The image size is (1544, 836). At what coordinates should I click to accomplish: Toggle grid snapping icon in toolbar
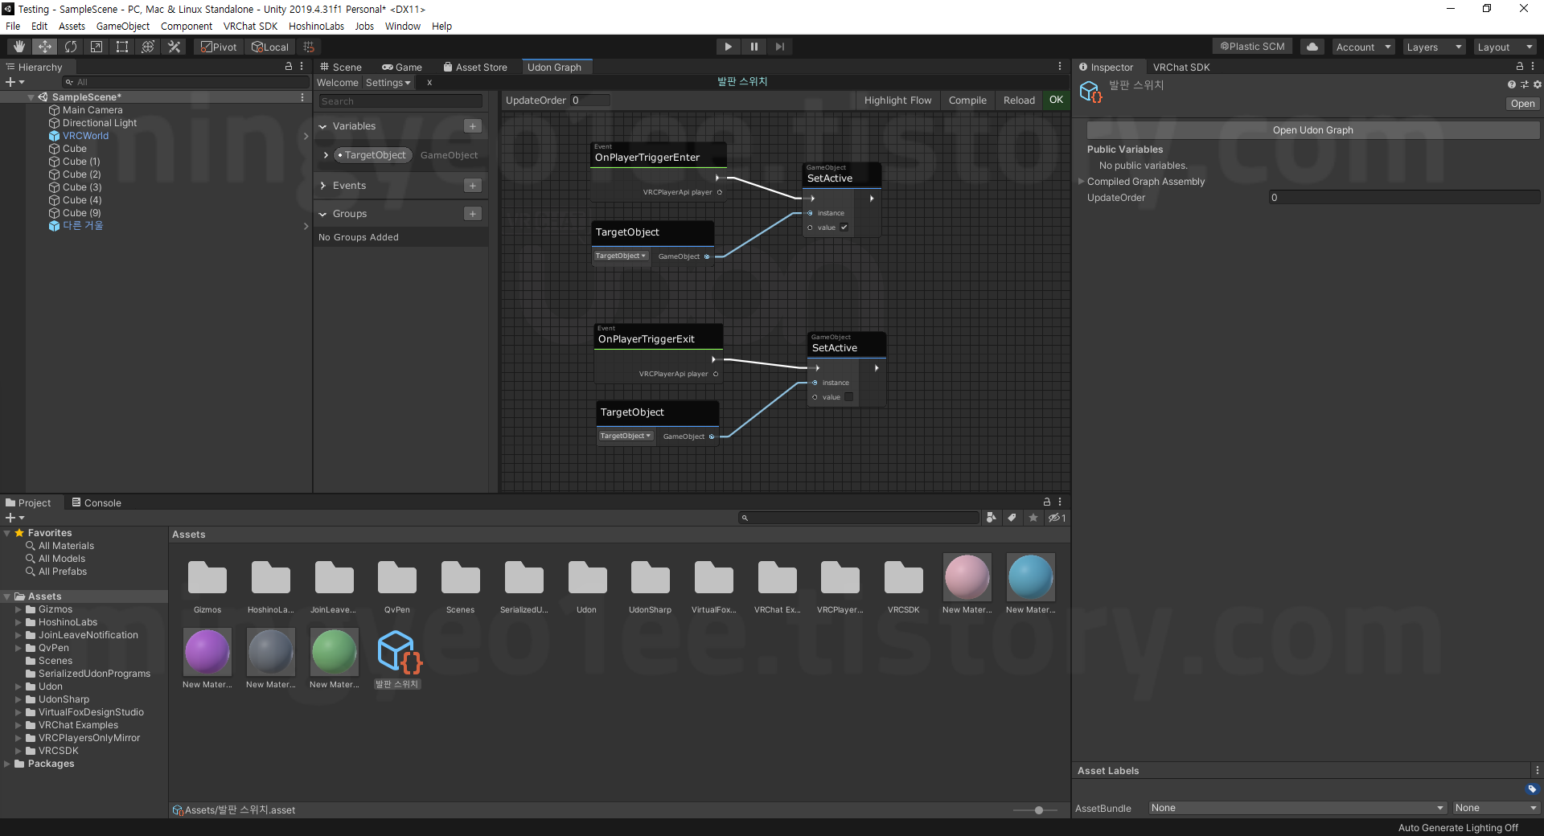[x=309, y=47]
